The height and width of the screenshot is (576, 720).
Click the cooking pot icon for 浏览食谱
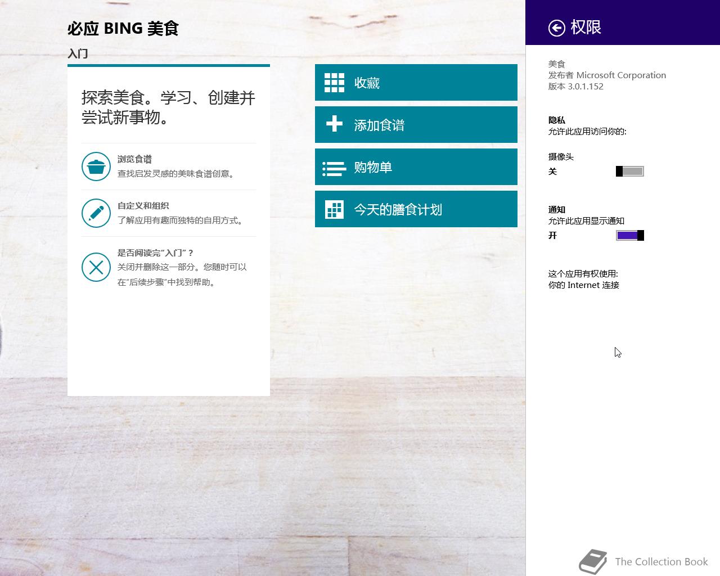(x=96, y=166)
